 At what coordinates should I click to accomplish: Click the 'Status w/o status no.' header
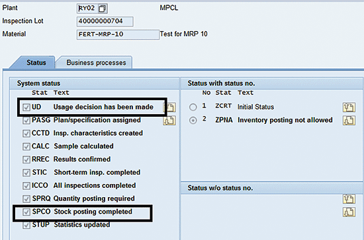pyautogui.click(x=220, y=188)
